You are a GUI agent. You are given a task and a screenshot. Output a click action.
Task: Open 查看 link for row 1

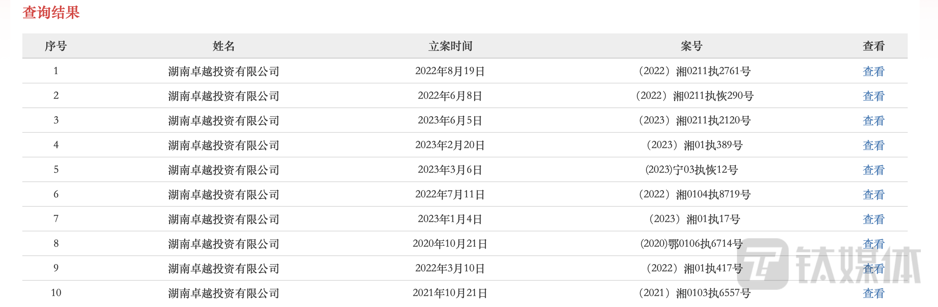point(873,71)
